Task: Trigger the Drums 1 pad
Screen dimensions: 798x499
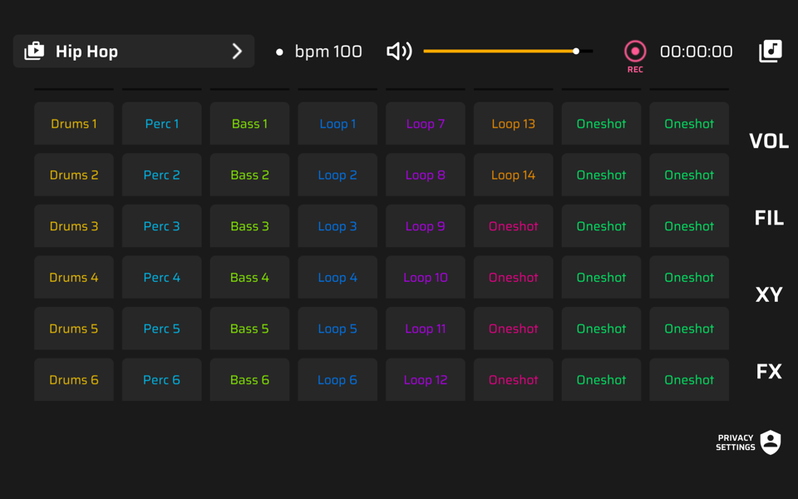Action: [74, 124]
